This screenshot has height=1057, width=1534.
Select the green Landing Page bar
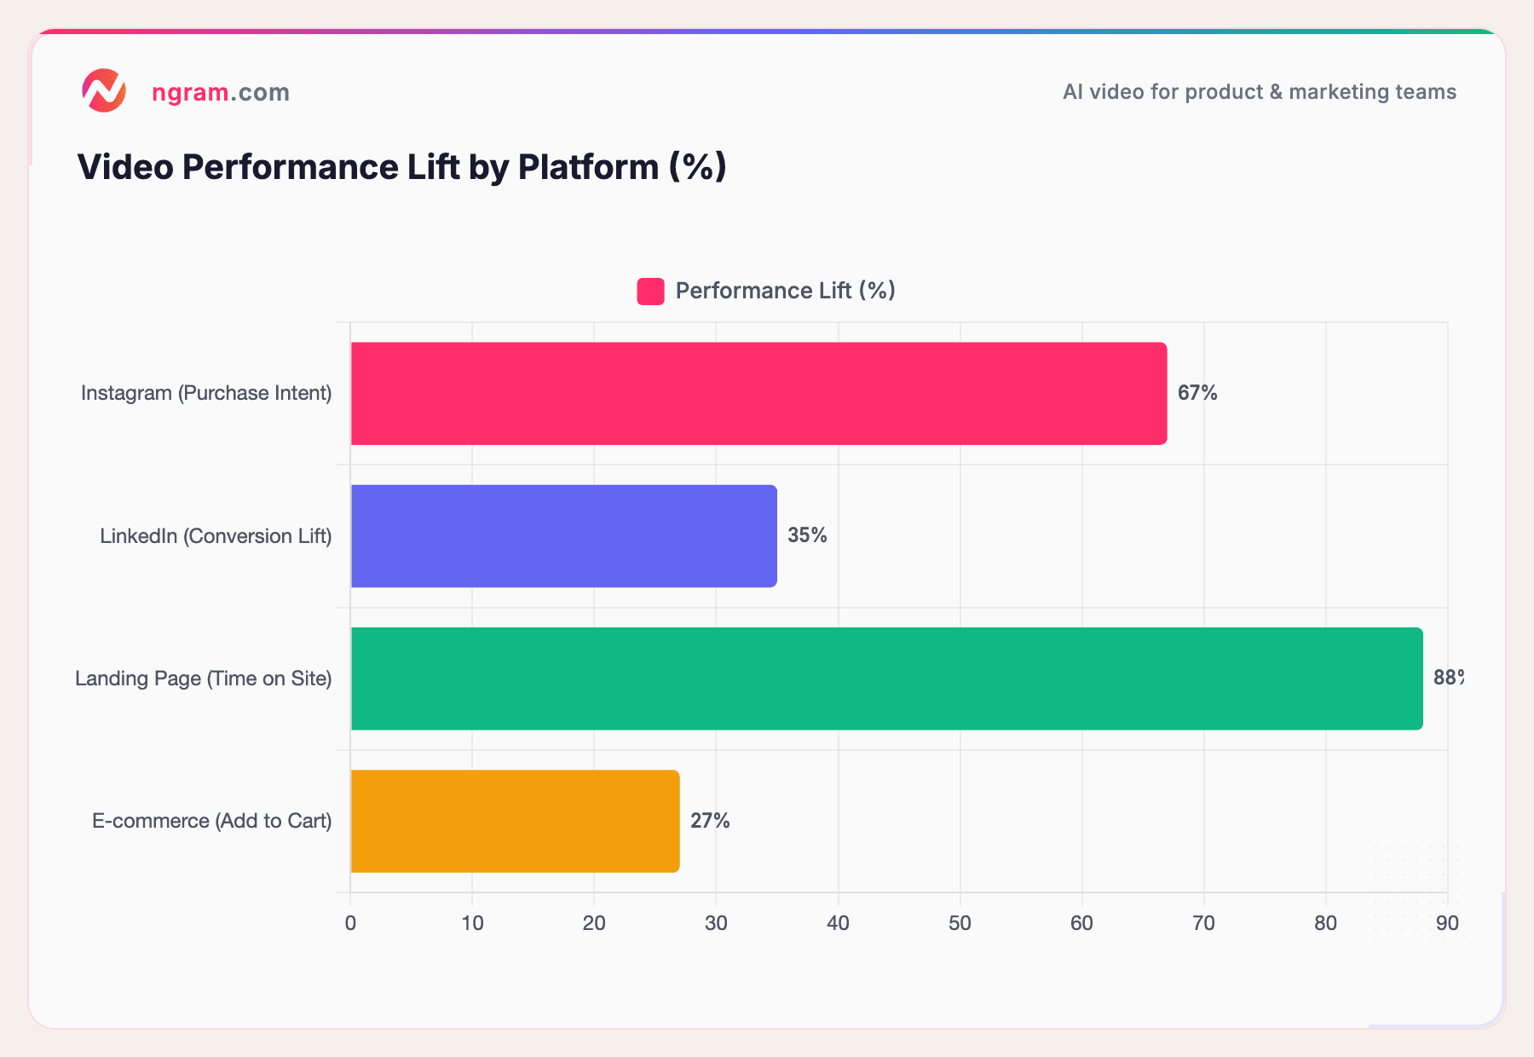(886, 679)
